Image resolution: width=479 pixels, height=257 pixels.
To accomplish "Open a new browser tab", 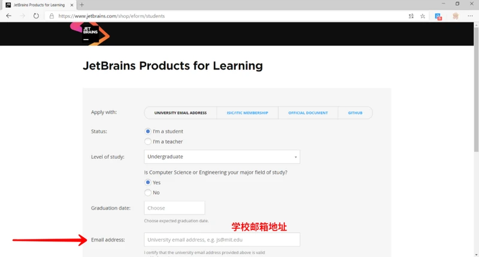I will point(81,5).
